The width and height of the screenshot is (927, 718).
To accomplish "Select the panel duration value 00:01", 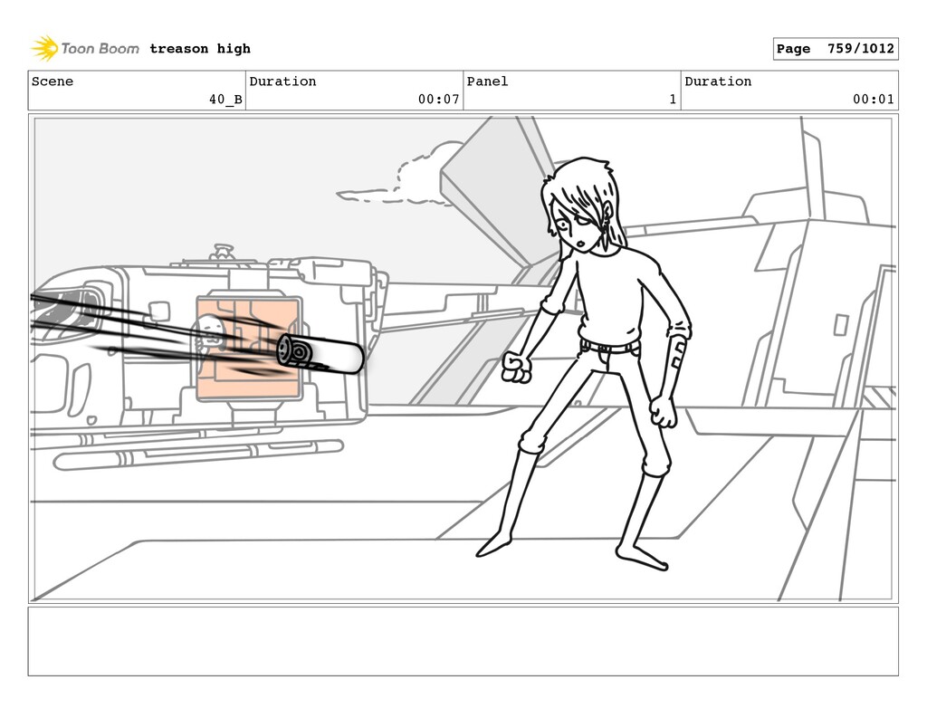I will tap(874, 100).
